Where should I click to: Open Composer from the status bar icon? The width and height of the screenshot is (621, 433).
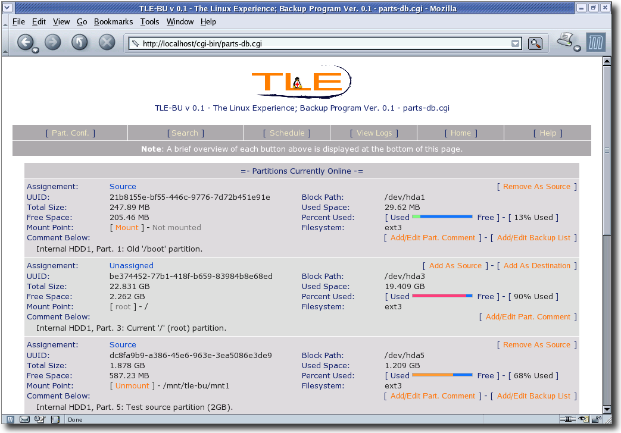39,419
